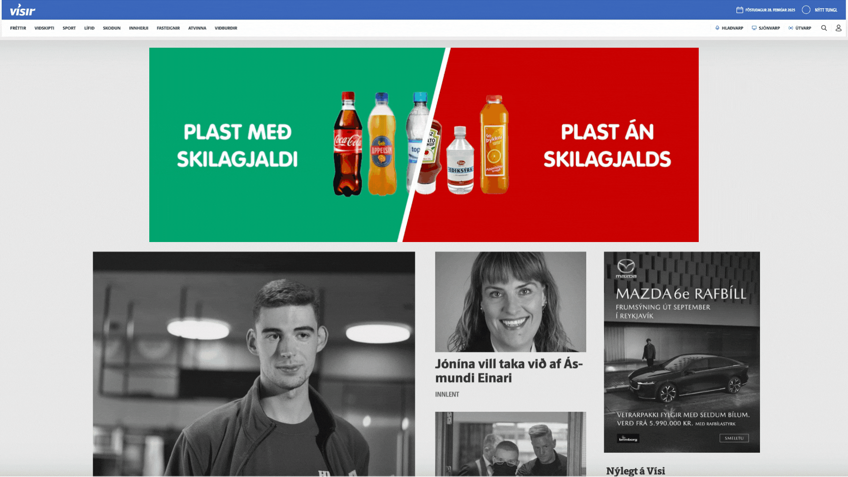Click the Innlent category label
Screen dimensions: 848x477
[447, 394]
